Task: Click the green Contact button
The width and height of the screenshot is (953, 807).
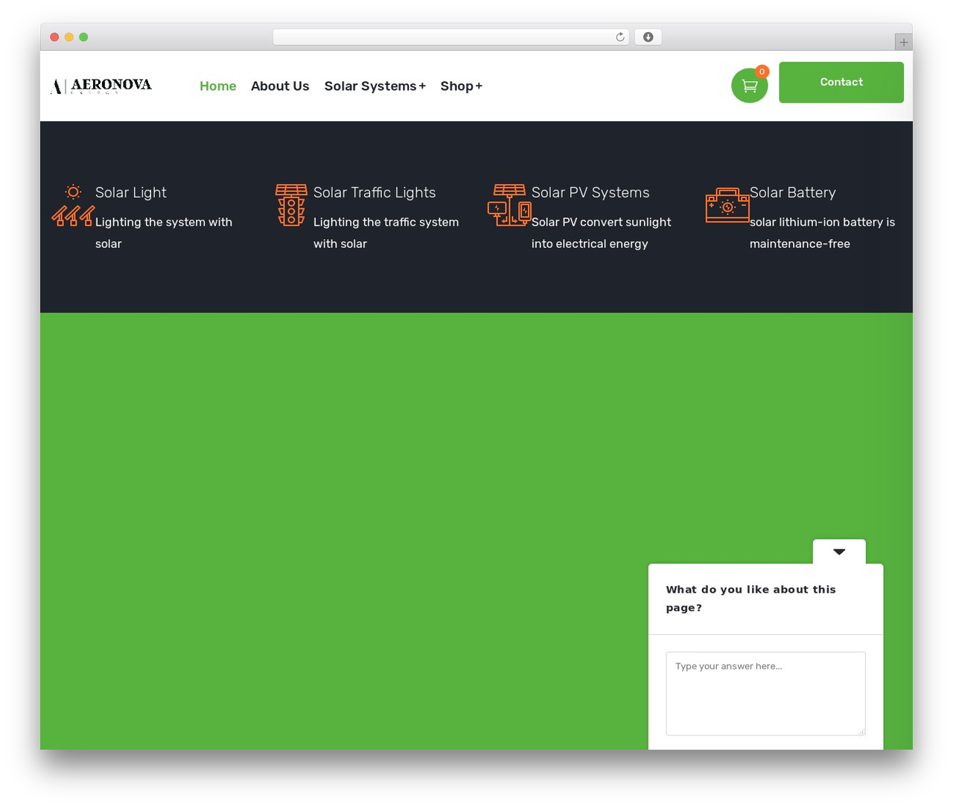Action: 841,82
